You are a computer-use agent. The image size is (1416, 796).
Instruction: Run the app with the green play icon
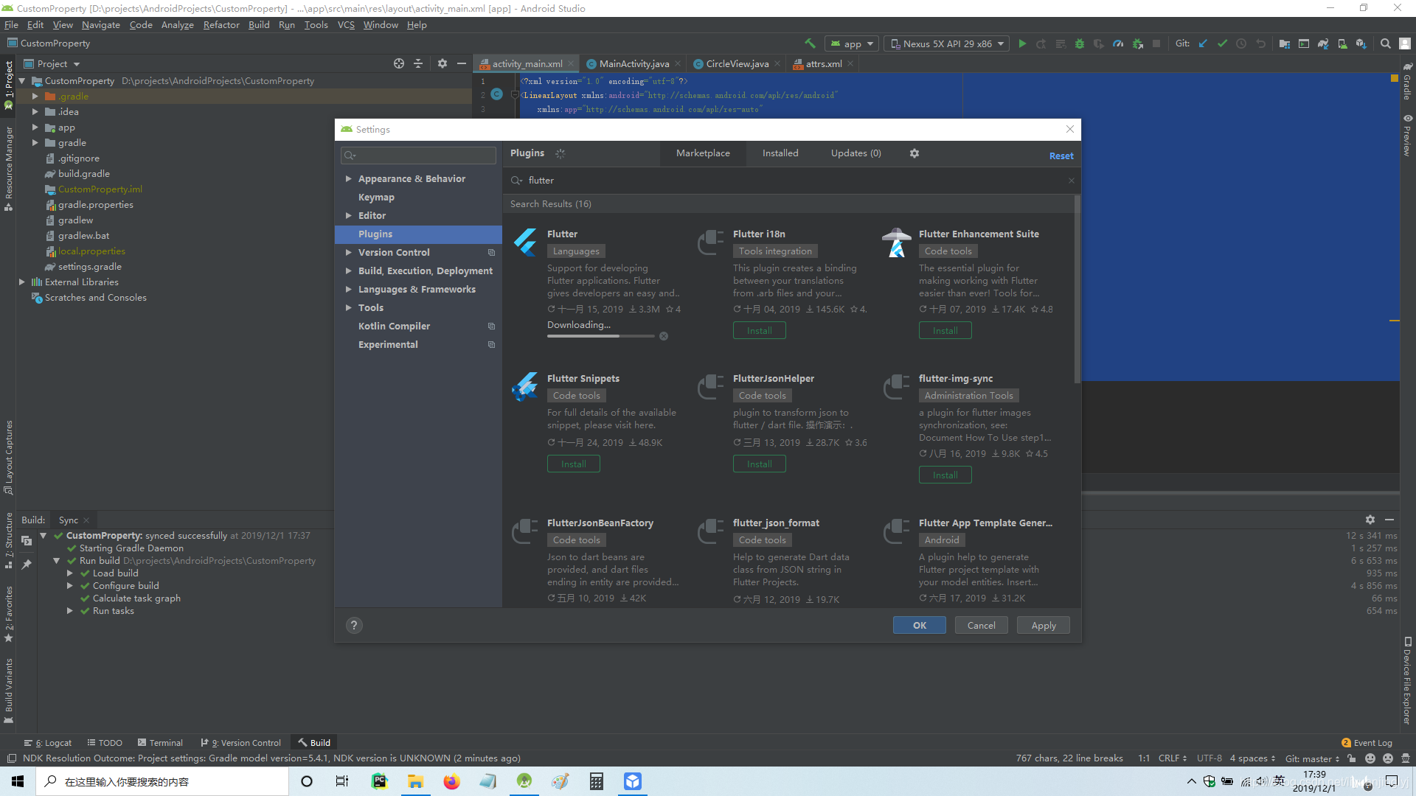point(1022,43)
